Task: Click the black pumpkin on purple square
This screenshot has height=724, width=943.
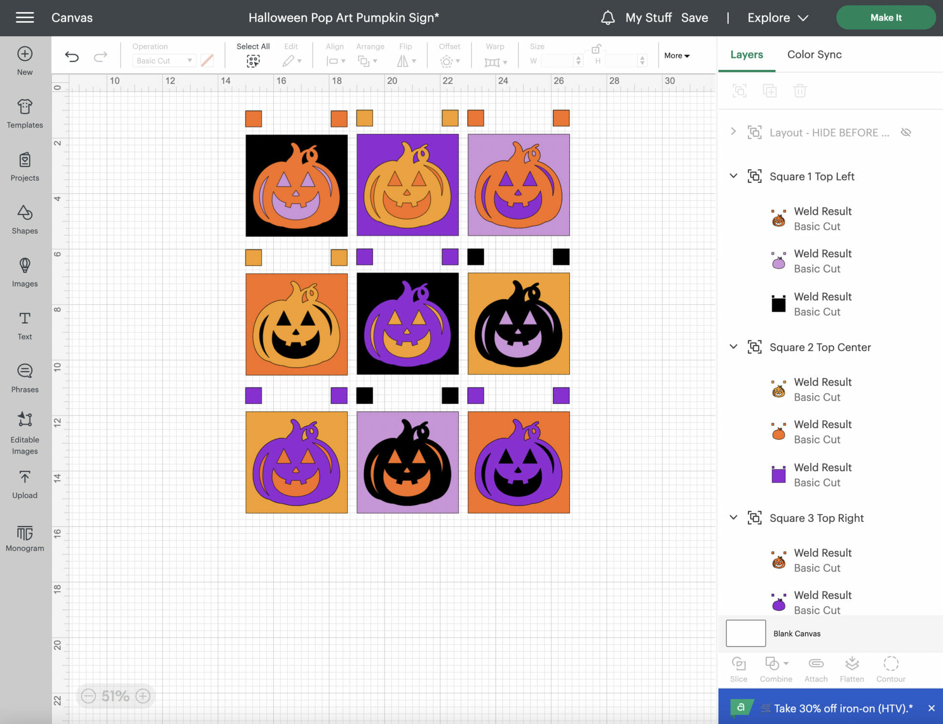Action: click(x=408, y=462)
